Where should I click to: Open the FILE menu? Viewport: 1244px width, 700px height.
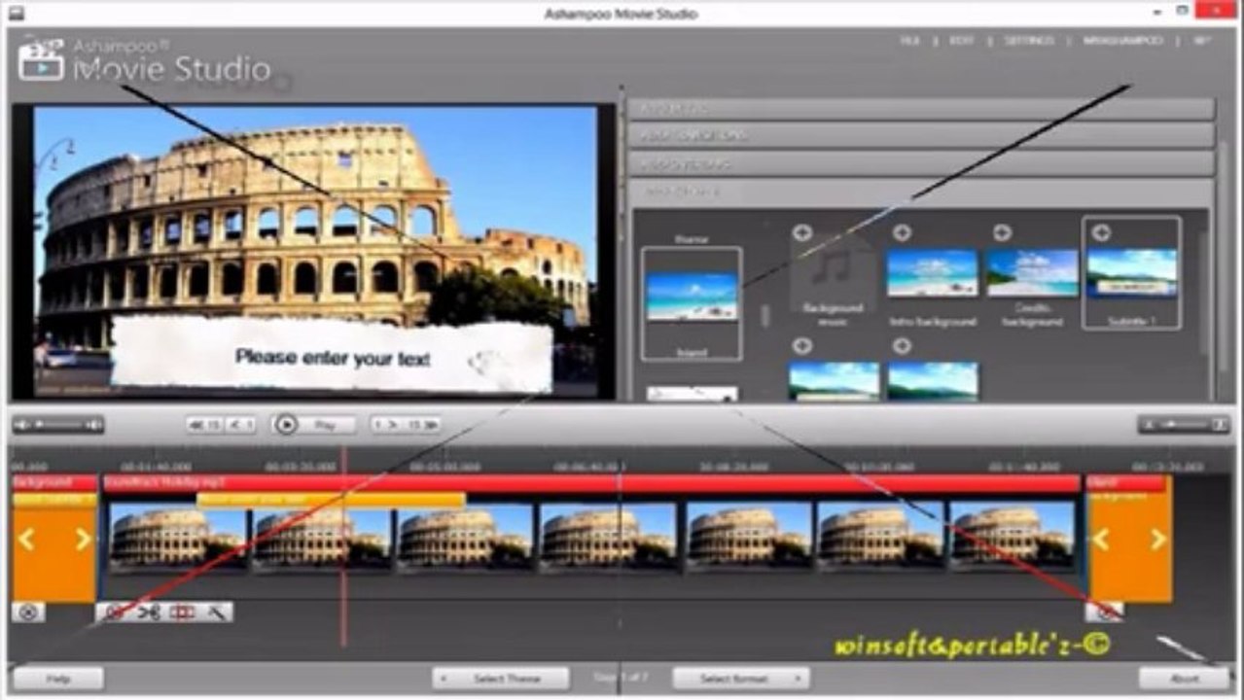click(x=909, y=41)
